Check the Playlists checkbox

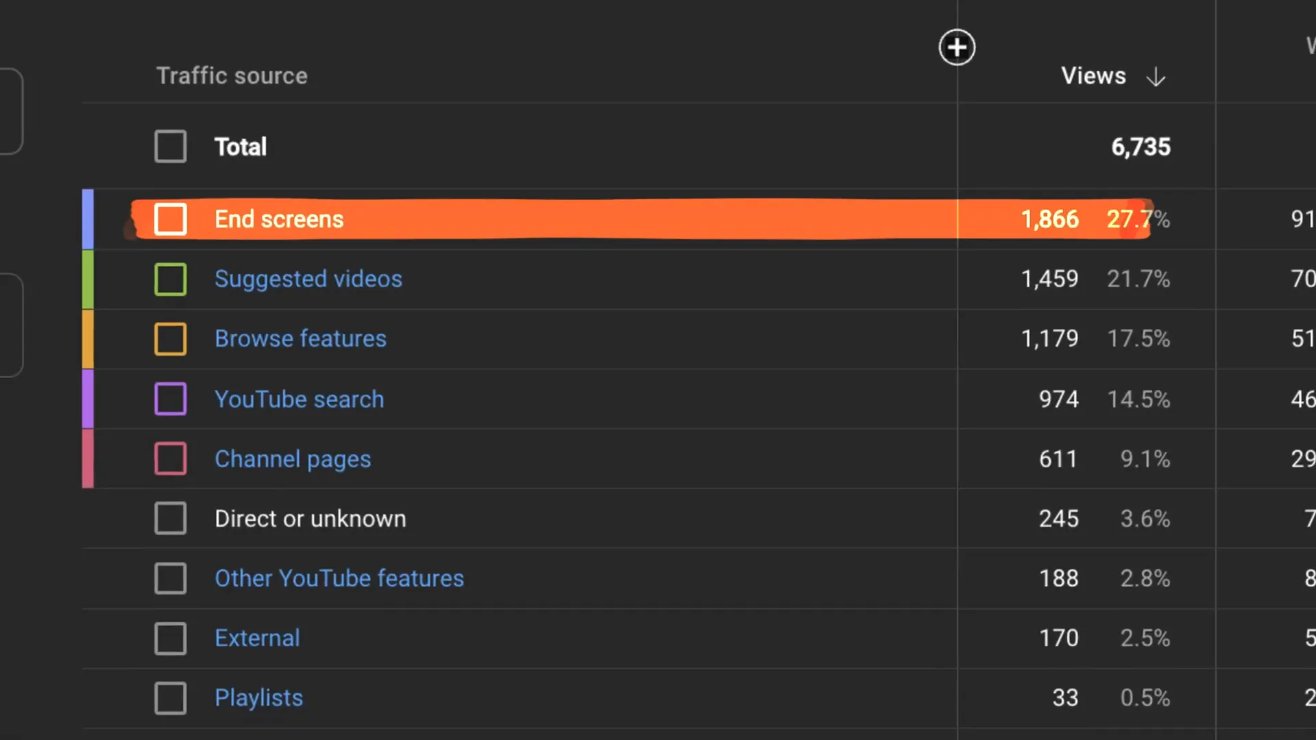tap(171, 698)
